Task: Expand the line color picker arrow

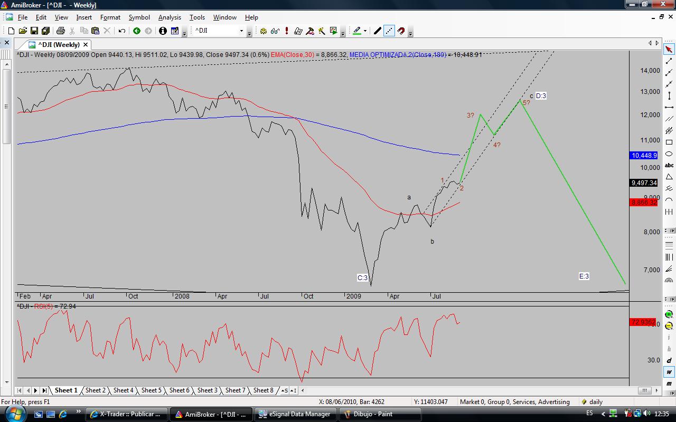Action: (x=365, y=31)
